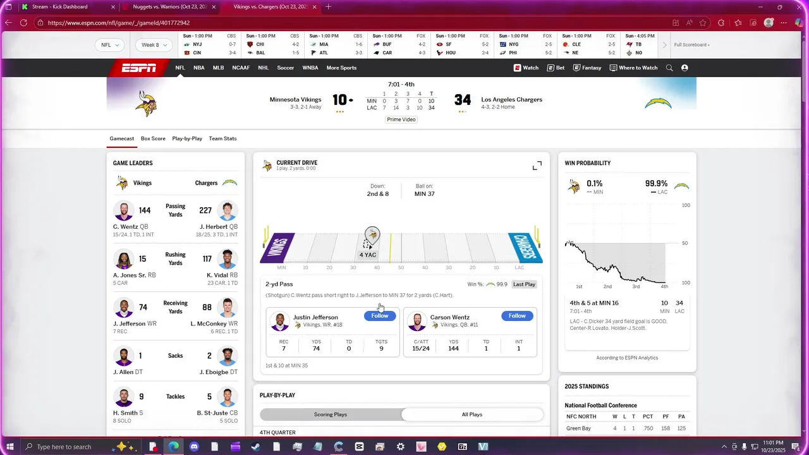Open the ESPN search magnifier

pos(669,68)
